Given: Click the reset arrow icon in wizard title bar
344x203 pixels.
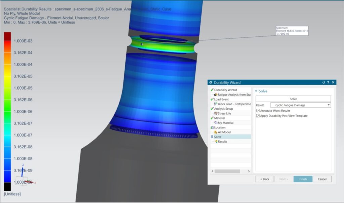Looking at the screenshot, I should coord(324,83).
